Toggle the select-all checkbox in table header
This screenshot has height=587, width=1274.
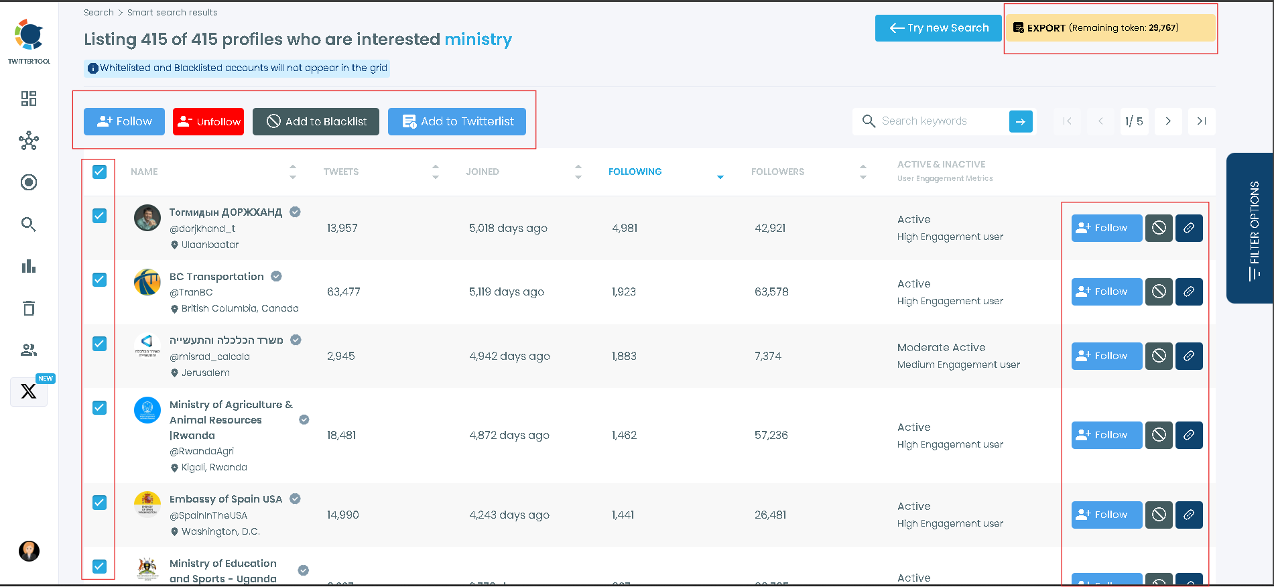coord(99,172)
